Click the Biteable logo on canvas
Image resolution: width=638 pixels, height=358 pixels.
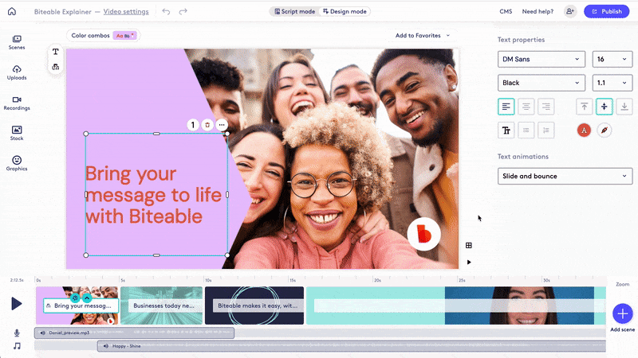click(423, 234)
